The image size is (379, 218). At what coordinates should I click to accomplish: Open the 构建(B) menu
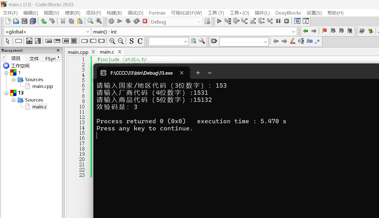click(114, 13)
